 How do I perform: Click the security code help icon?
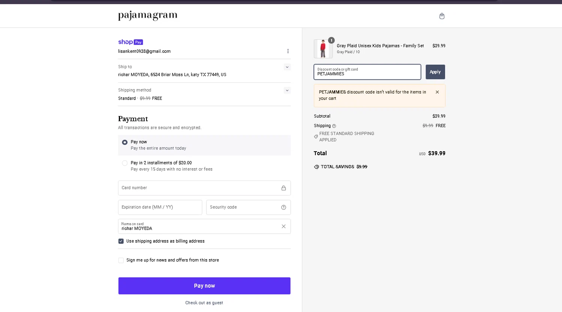coord(284,207)
